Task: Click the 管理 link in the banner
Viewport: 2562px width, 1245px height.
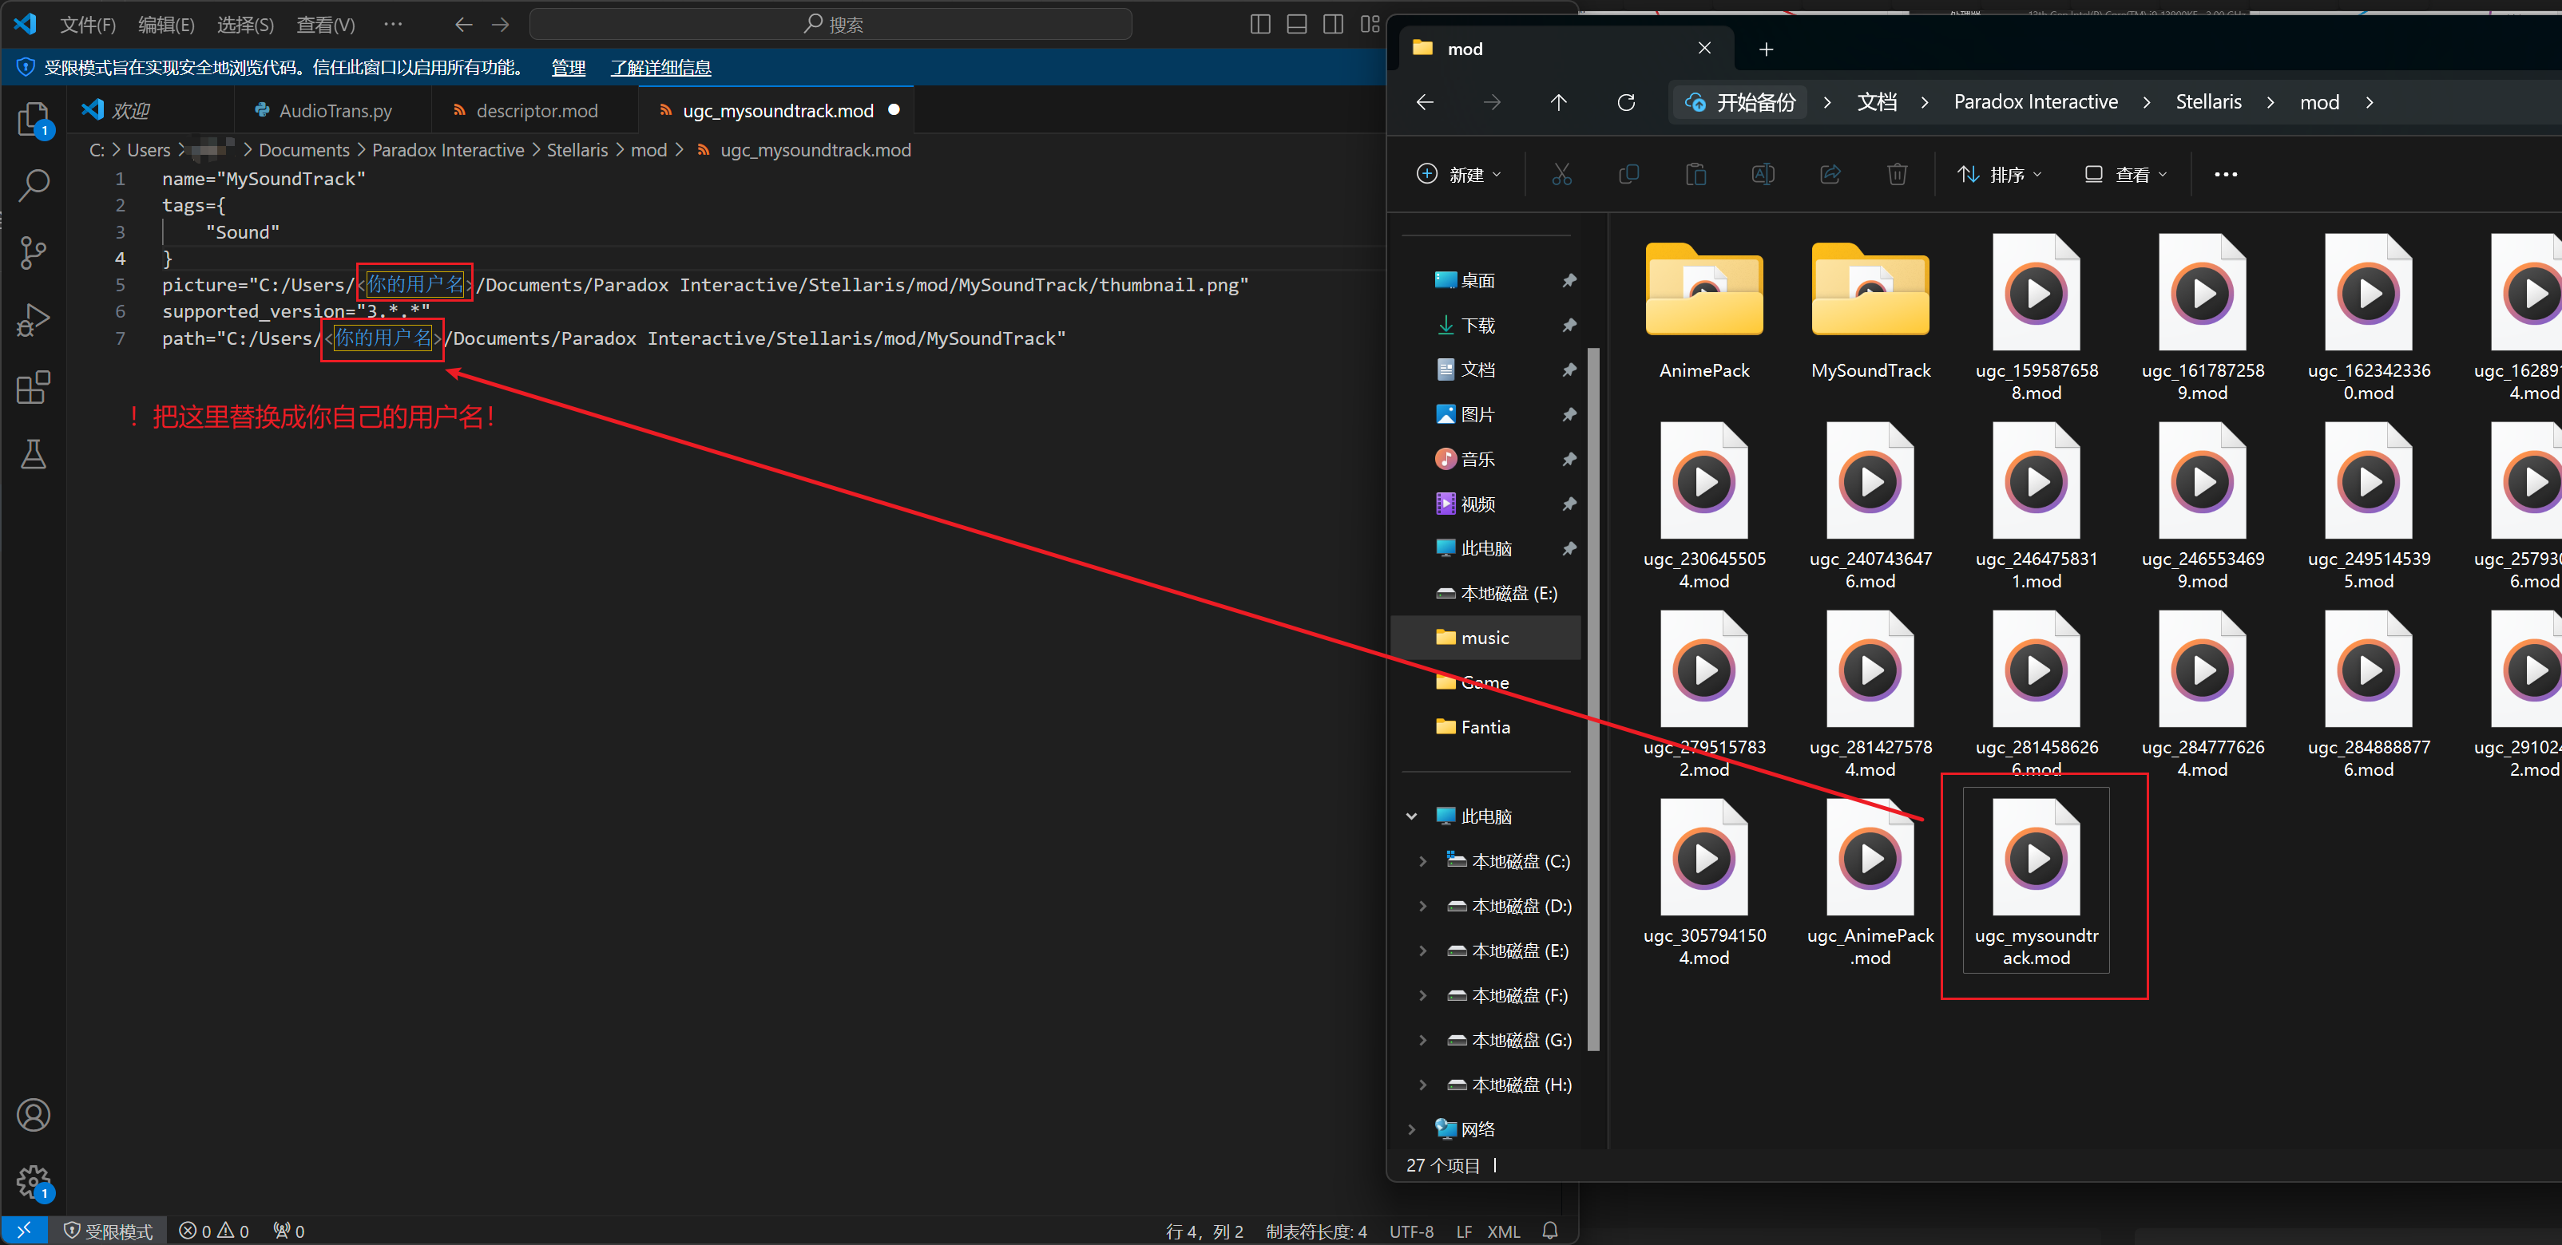Action: pos(568,68)
